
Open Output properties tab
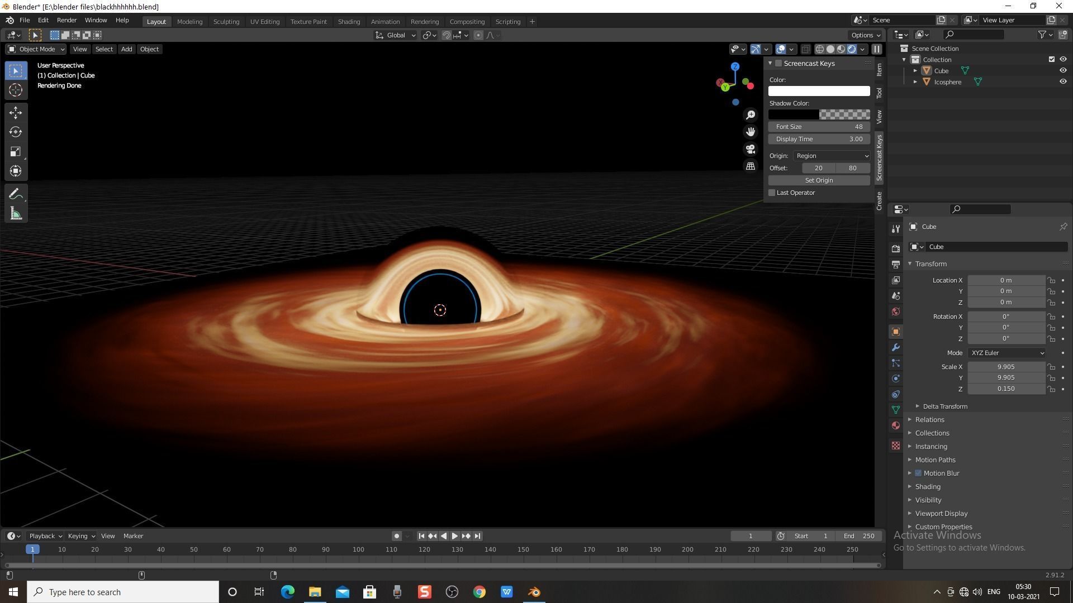[x=896, y=264]
